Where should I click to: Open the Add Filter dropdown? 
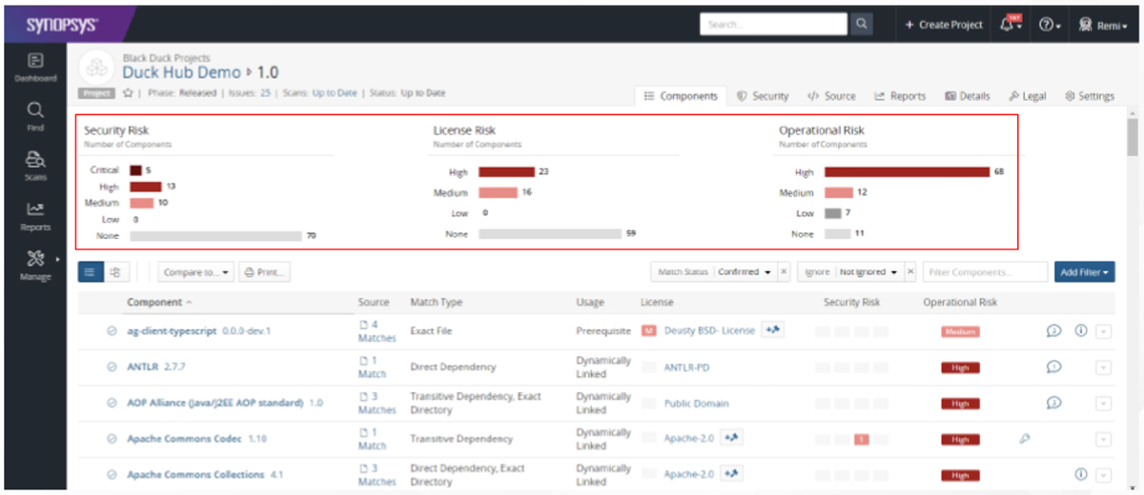click(x=1084, y=272)
